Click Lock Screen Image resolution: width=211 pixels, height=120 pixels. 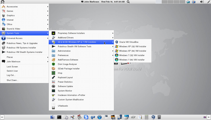pos(25,66)
